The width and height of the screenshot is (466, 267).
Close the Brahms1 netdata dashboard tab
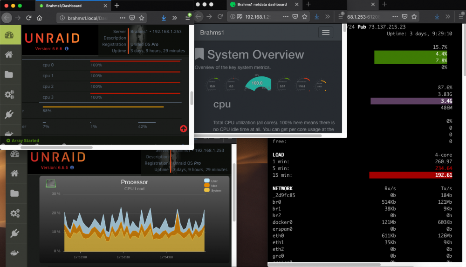[296, 5]
